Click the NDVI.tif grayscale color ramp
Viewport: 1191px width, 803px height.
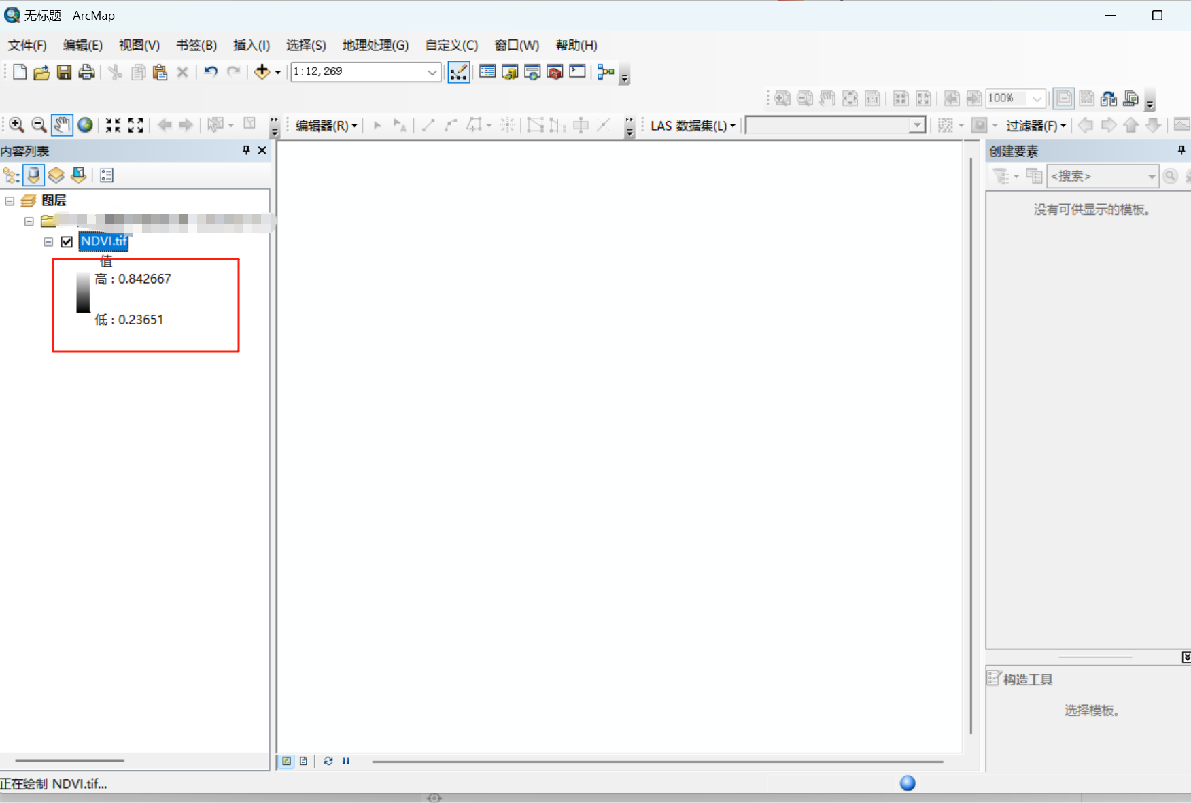tap(82, 294)
